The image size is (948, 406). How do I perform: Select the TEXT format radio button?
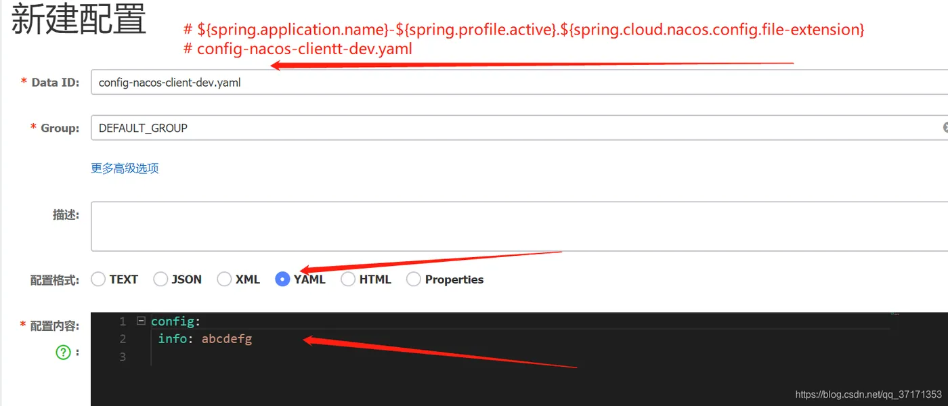(98, 279)
